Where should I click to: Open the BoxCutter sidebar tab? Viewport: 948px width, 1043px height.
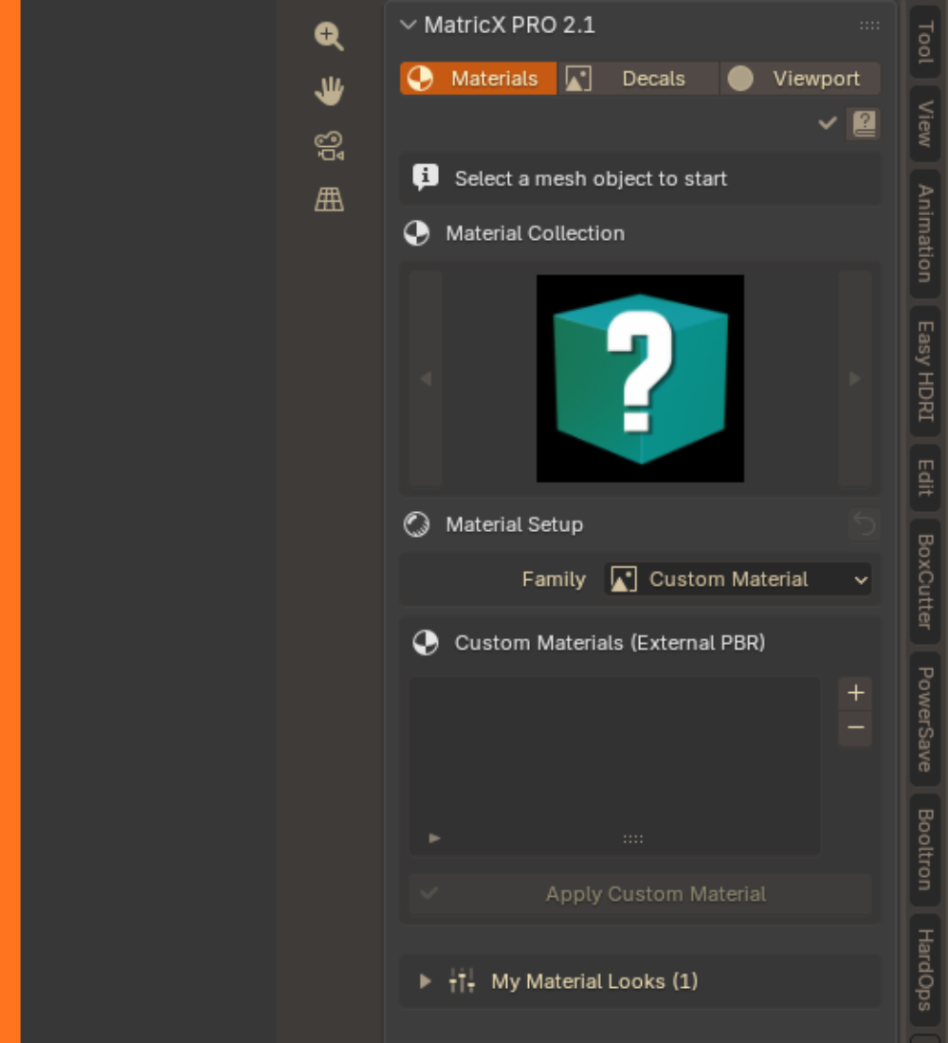924,581
